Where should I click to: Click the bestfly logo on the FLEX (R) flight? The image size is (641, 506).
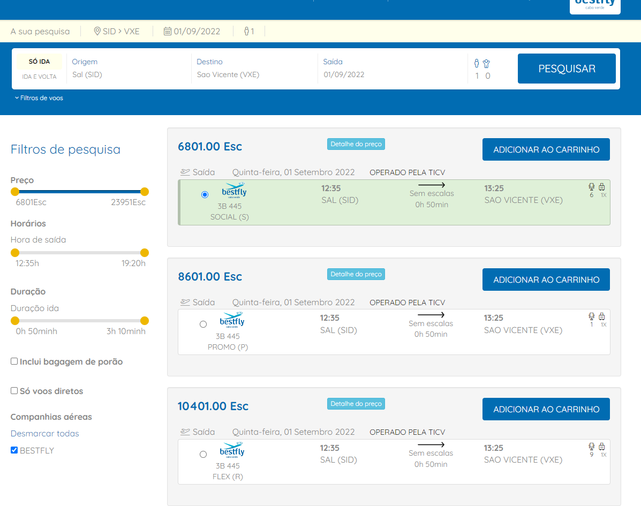tap(232, 450)
